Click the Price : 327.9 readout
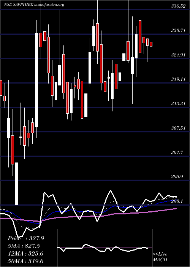190x267 pixels. (x=26, y=238)
